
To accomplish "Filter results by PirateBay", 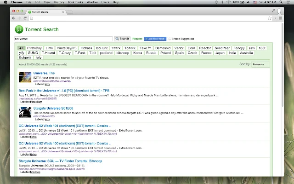I will pyautogui.click(x=34, y=48).
